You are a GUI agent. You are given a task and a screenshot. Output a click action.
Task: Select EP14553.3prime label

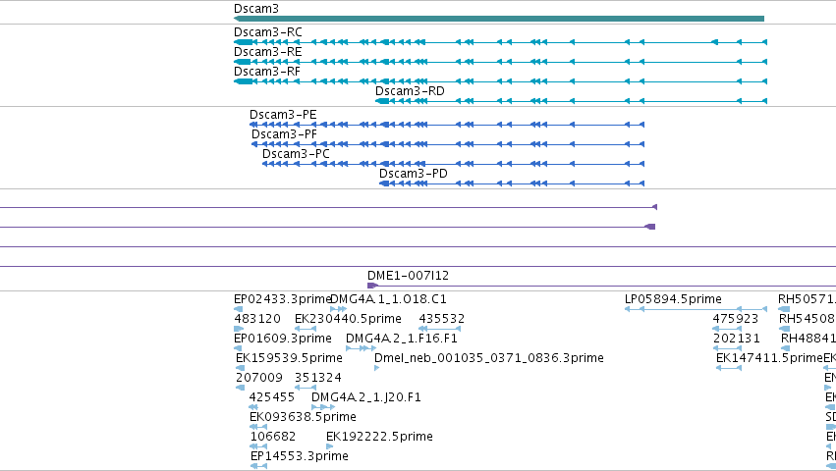click(x=299, y=456)
